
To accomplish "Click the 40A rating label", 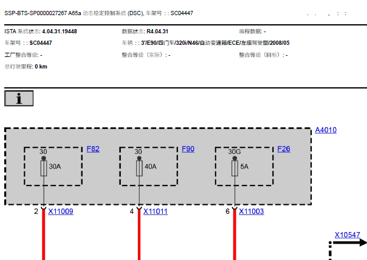I will [151, 167].
